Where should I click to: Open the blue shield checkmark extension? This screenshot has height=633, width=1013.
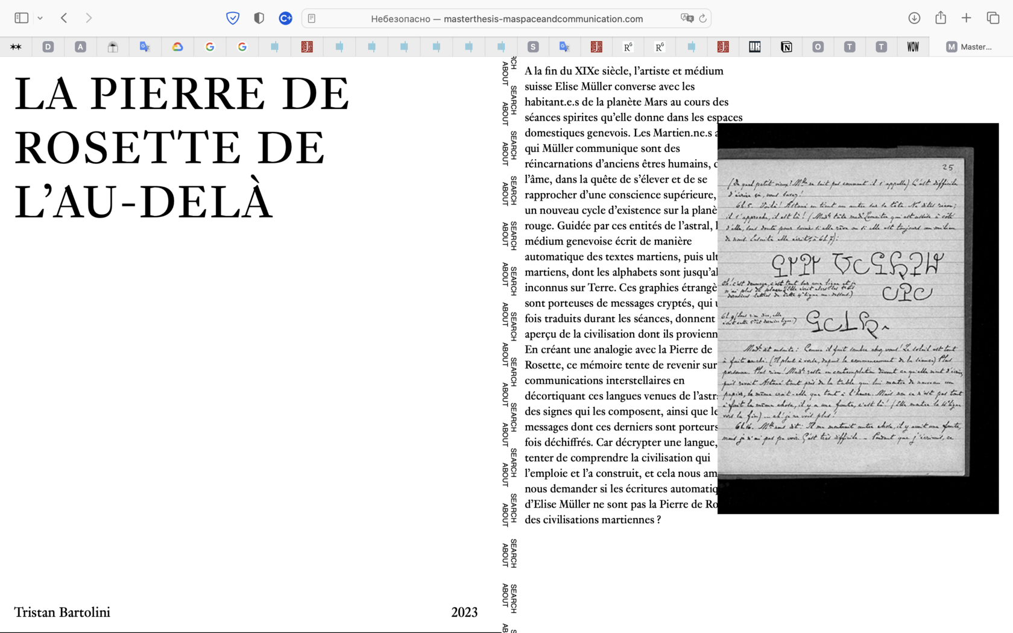tap(233, 18)
